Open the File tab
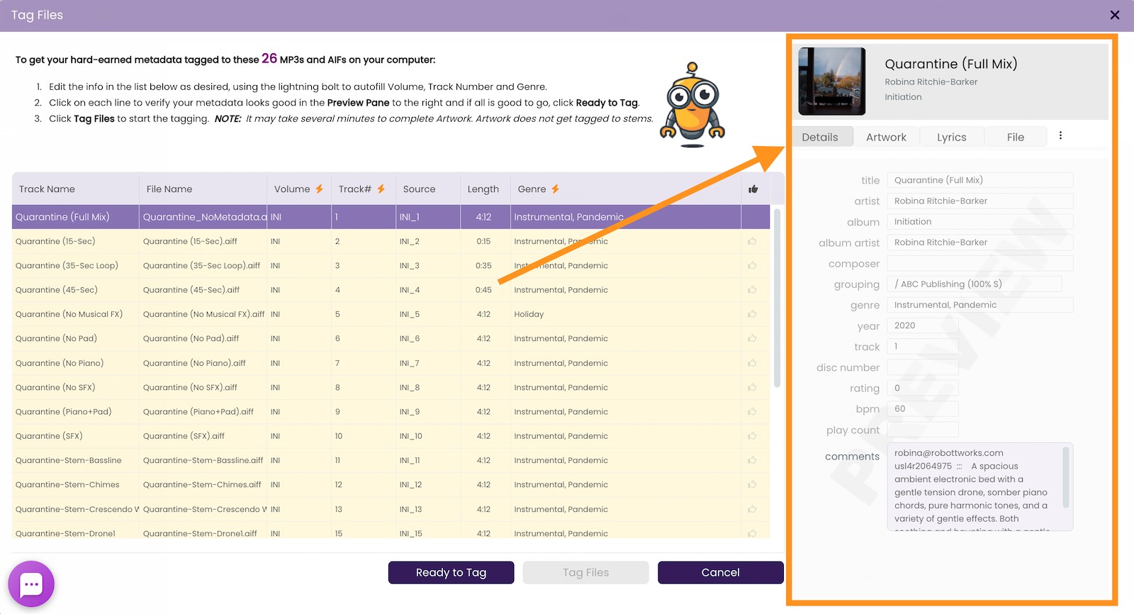Viewport: 1134px width, 614px height. (1016, 137)
